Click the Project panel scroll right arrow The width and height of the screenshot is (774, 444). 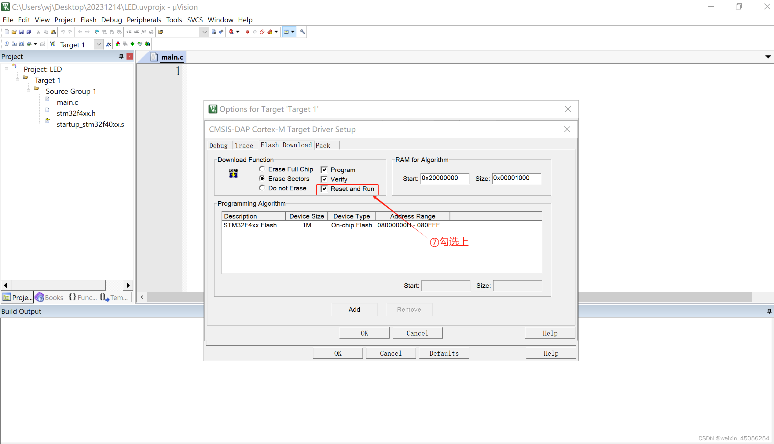[128, 285]
